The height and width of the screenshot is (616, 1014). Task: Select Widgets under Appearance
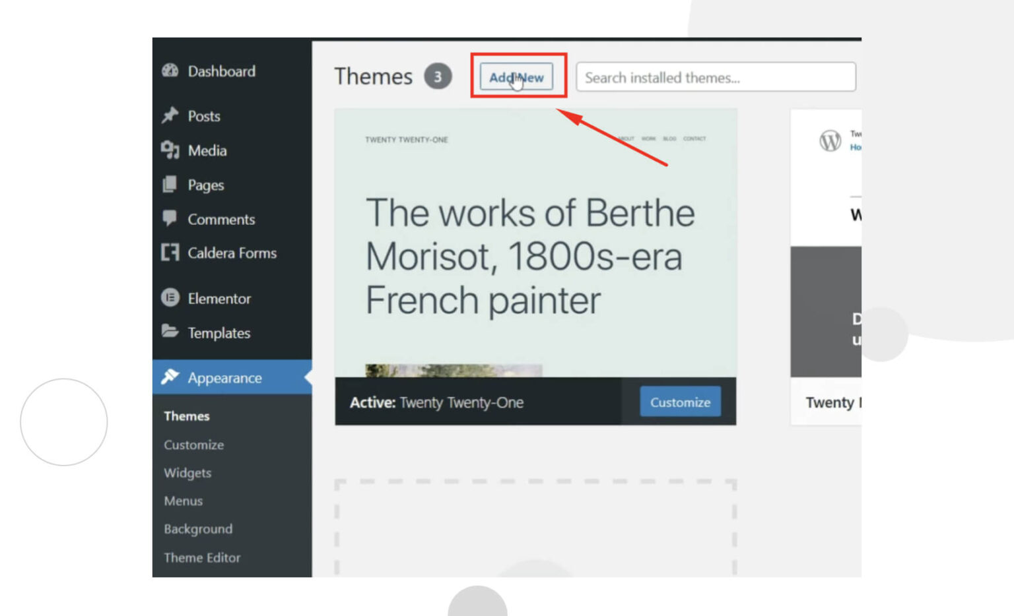[187, 473]
